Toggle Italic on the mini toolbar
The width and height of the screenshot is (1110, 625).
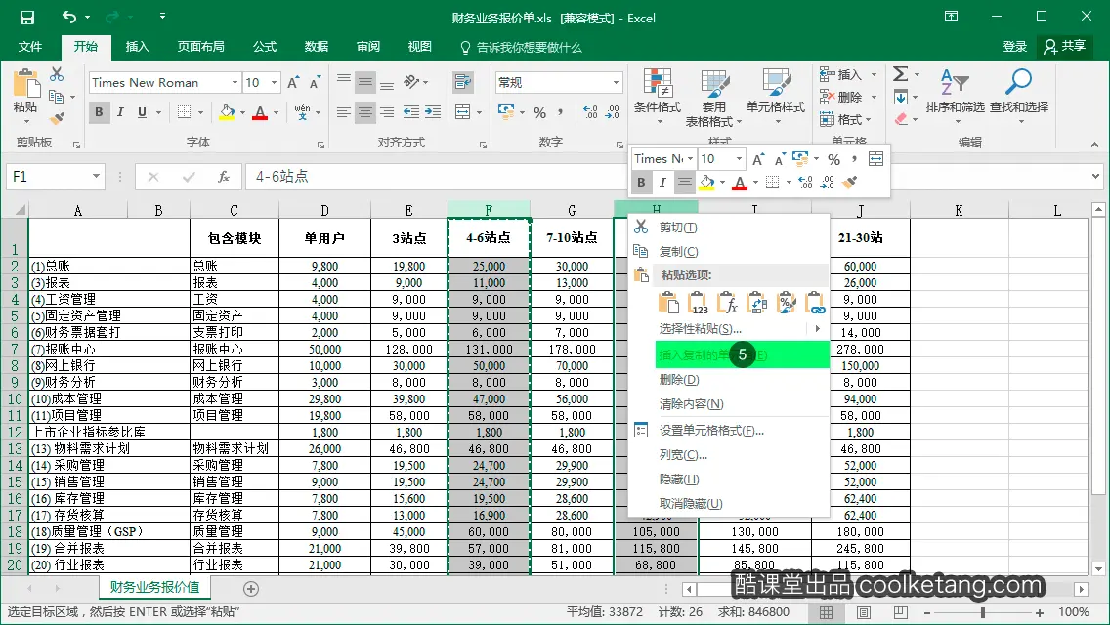tap(662, 183)
